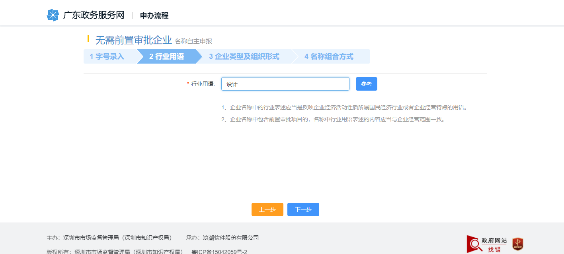
Task: Open step 4 名称组合方式
Action: pyautogui.click(x=328, y=56)
